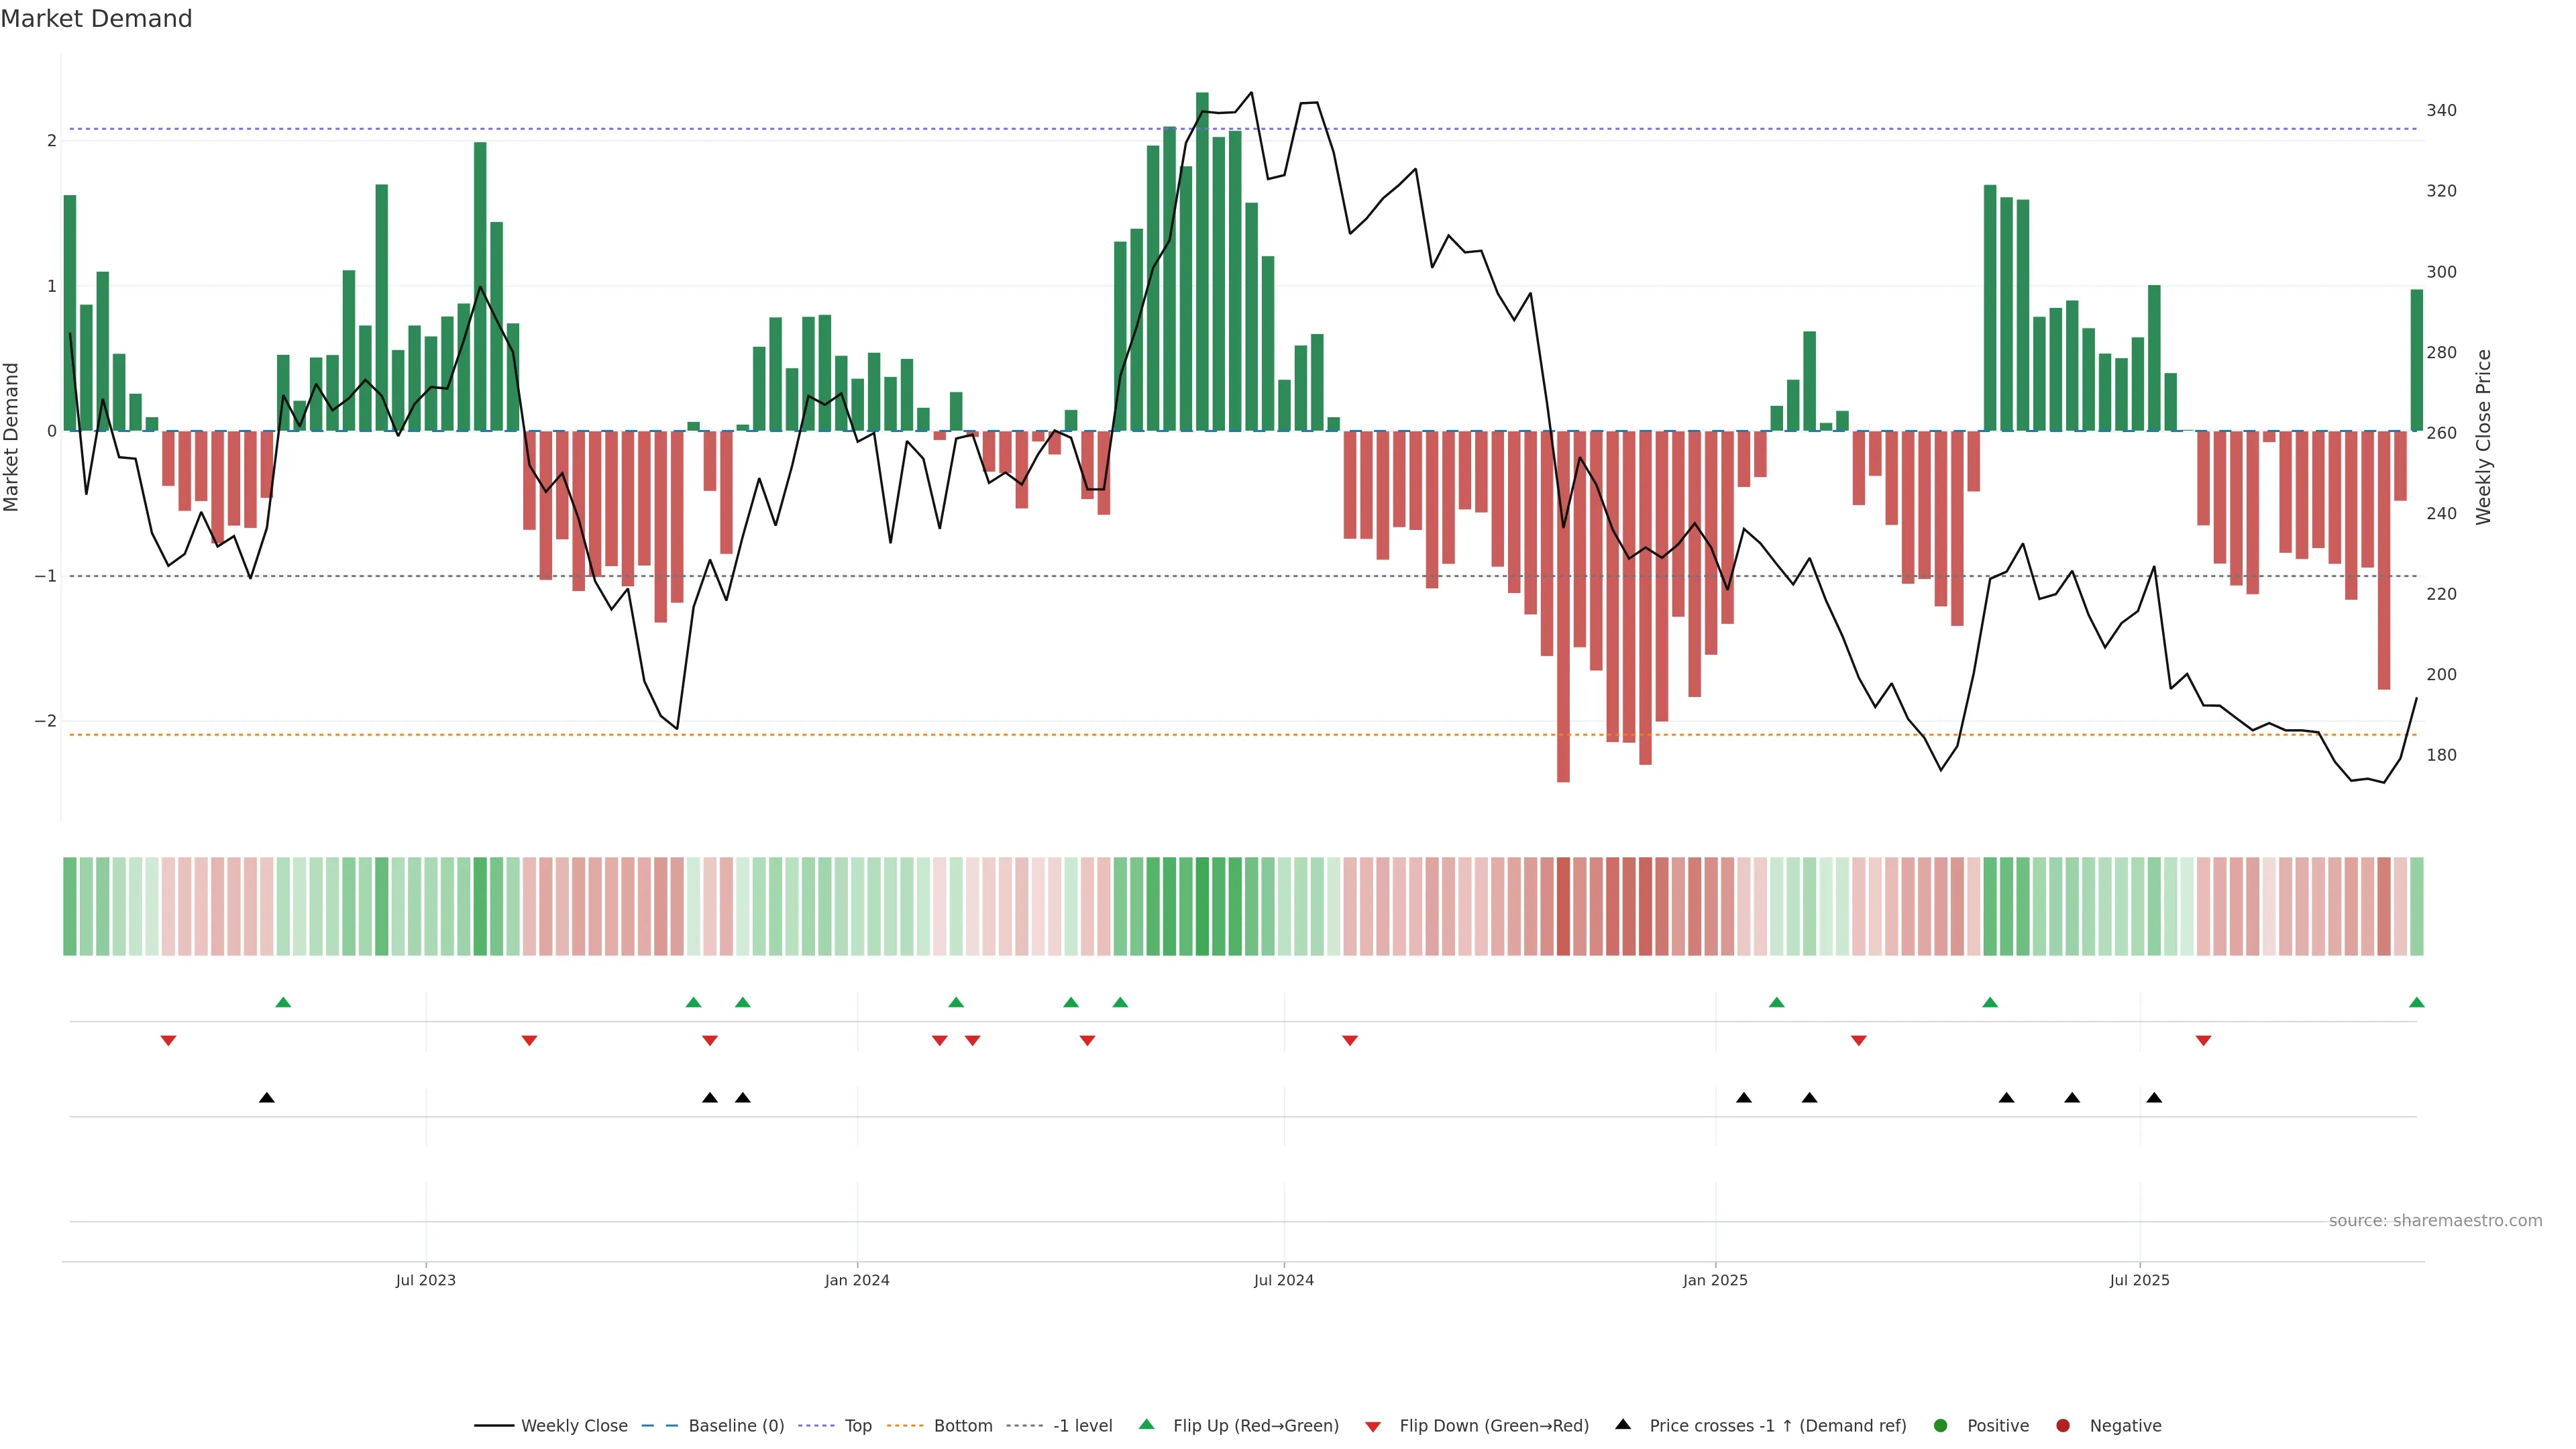The height and width of the screenshot is (1449, 2576).
Task: Click black triangle Price crosses legend icon
Action: click(x=1623, y=1425)
